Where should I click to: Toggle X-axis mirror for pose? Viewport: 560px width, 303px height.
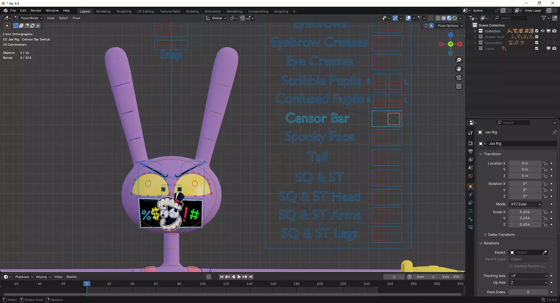(431, 26)
